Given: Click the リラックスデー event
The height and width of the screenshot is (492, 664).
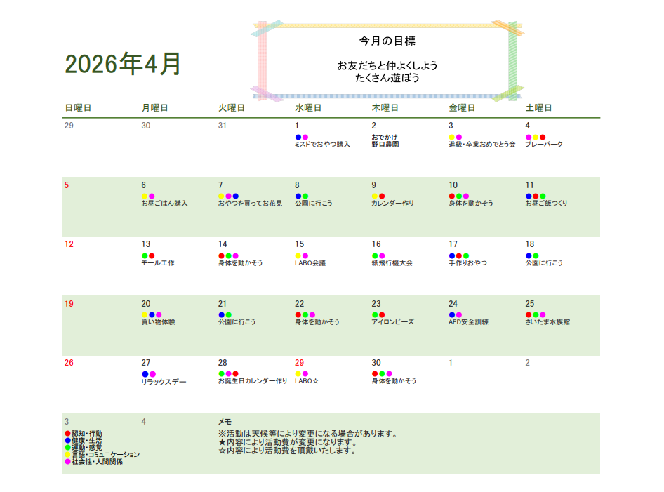Looking at the screenshot, I should (x=164, y=382).
